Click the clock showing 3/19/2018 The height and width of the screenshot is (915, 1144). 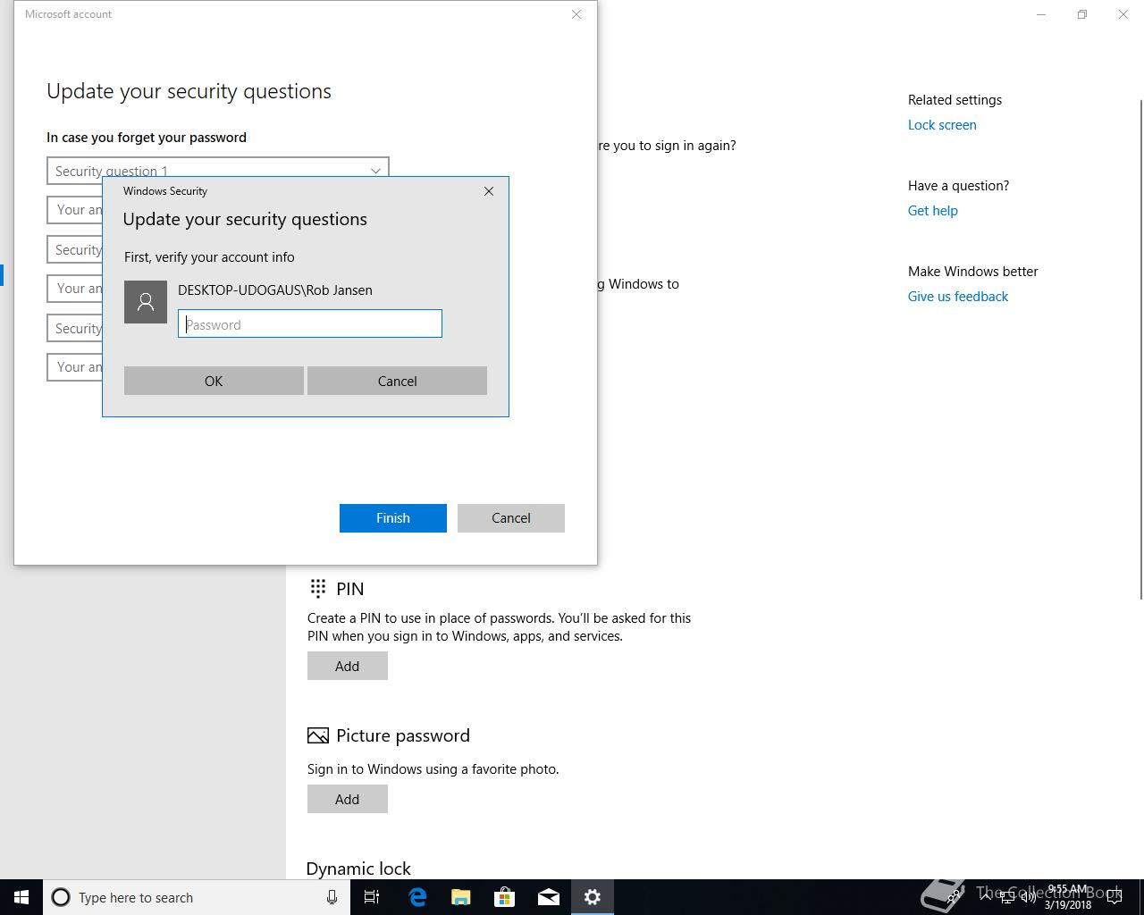1067,897
